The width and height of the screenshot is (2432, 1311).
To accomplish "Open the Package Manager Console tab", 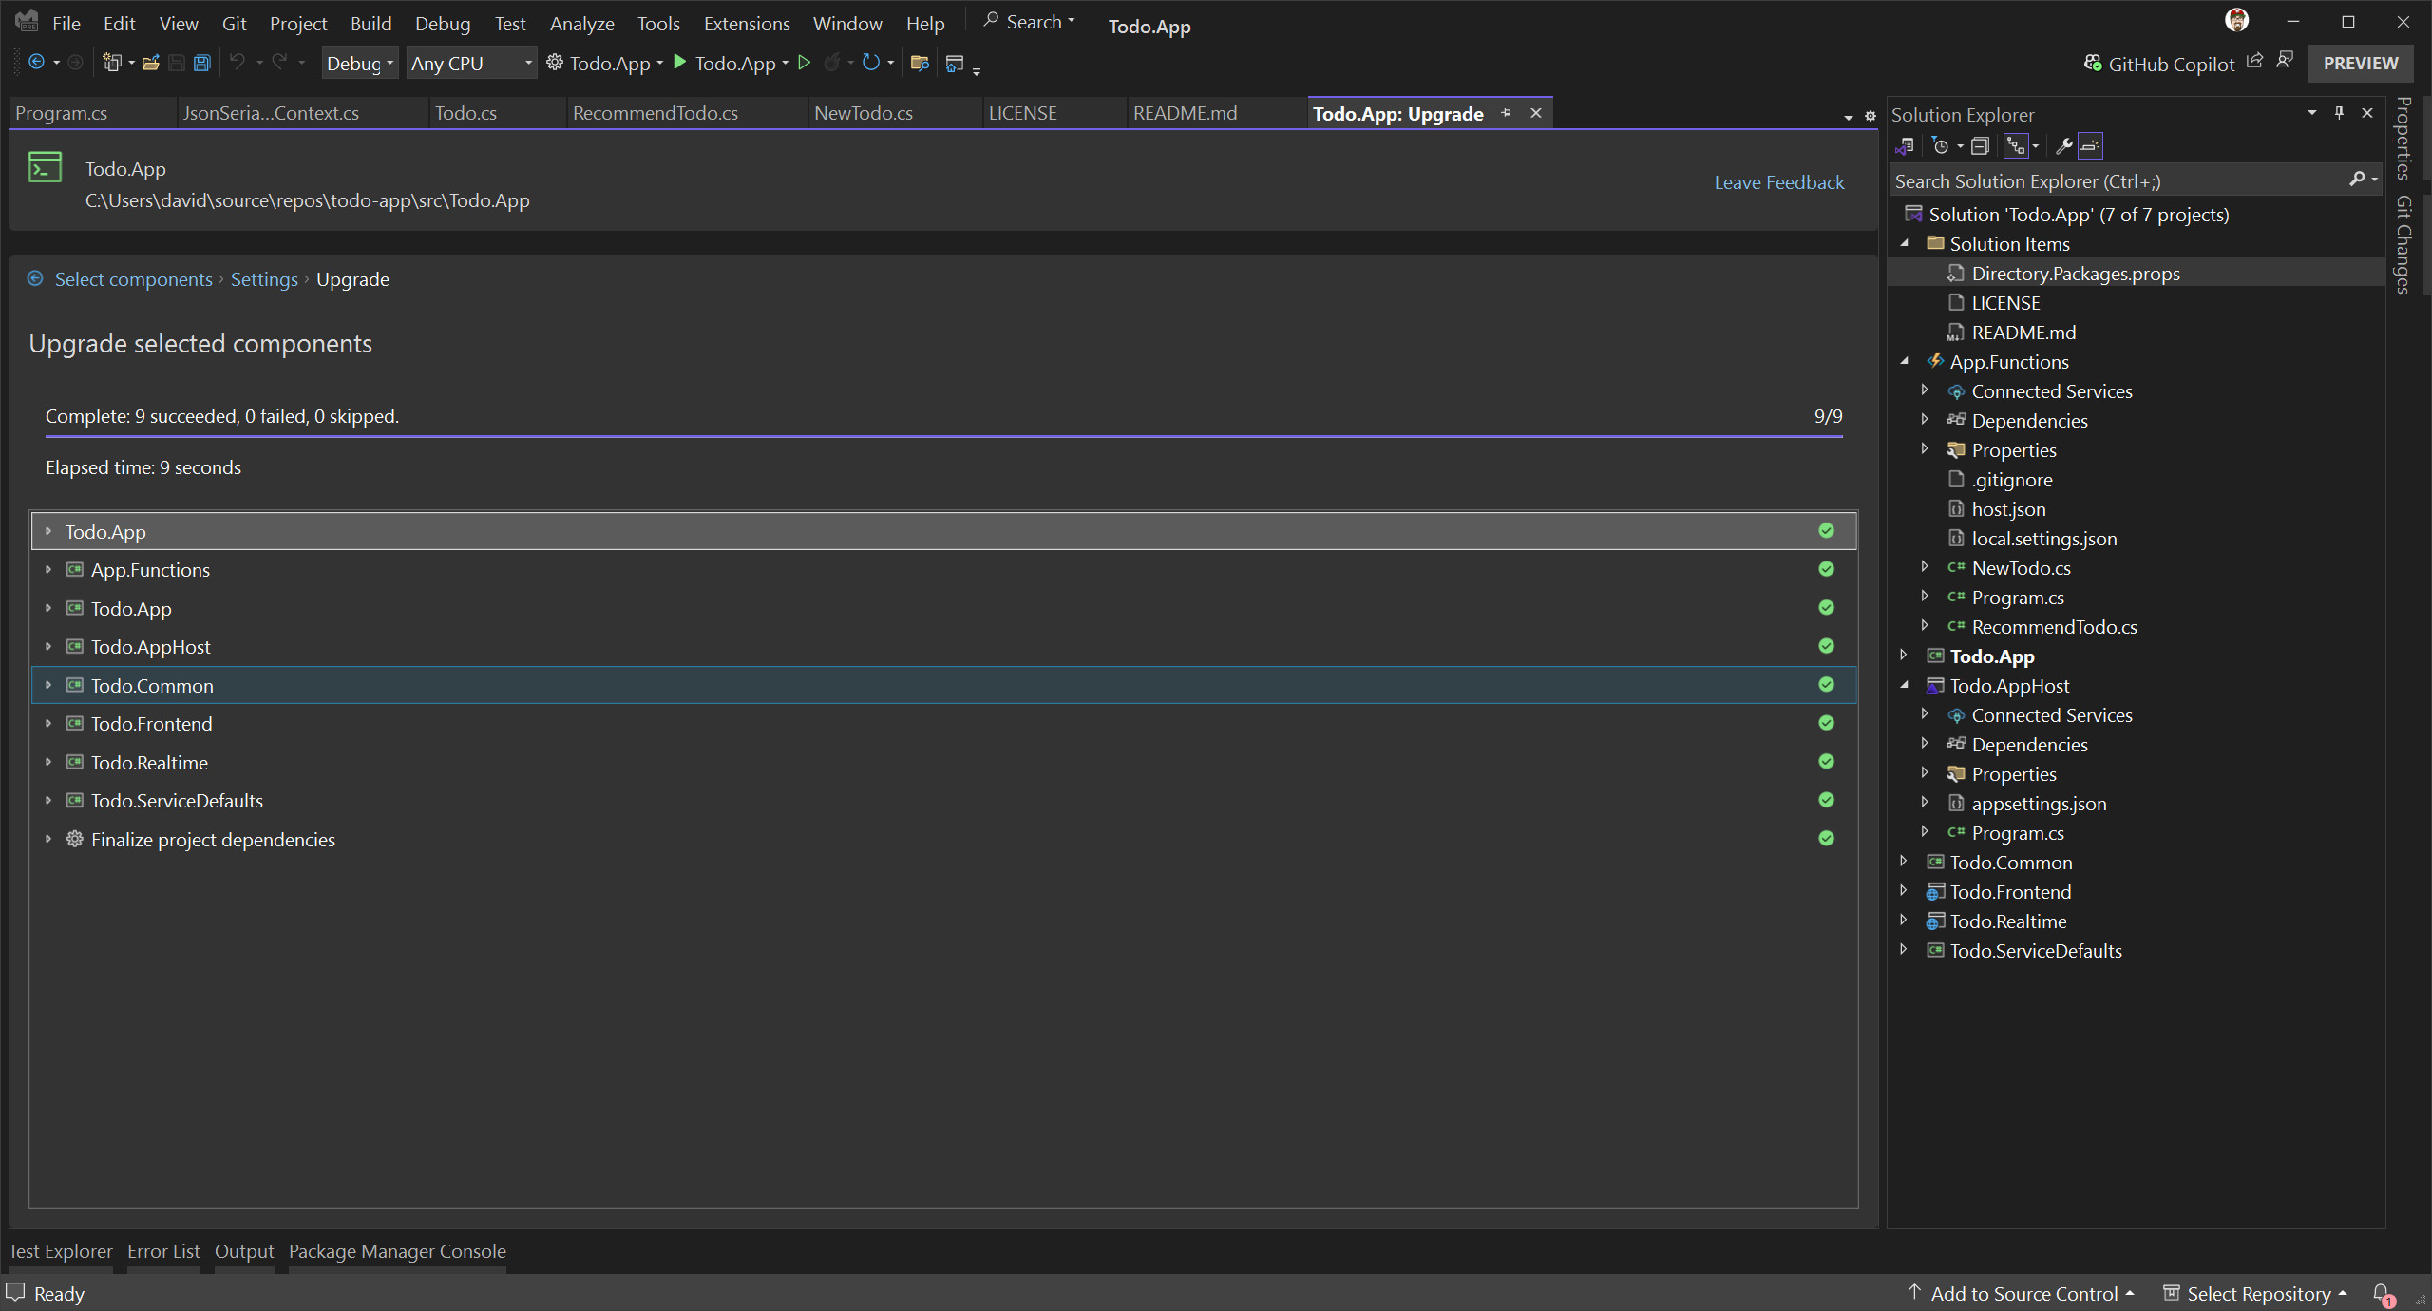I will click(x=397, y=1251).
